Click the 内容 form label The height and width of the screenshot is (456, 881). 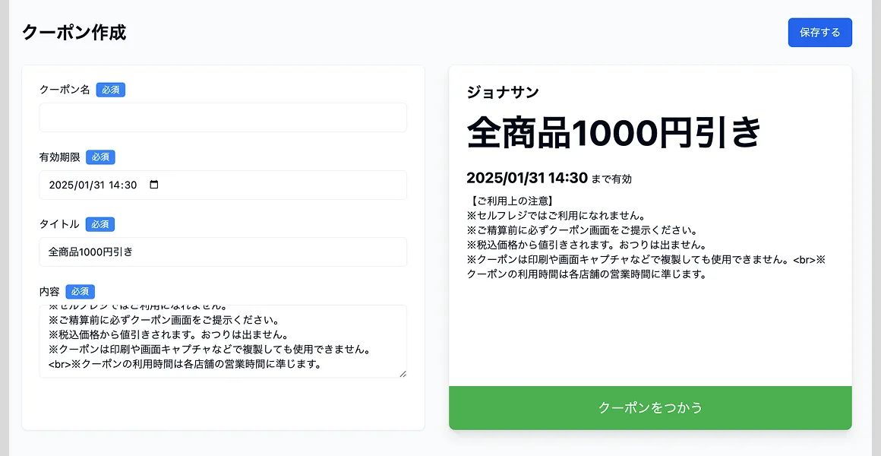(49, 291)
